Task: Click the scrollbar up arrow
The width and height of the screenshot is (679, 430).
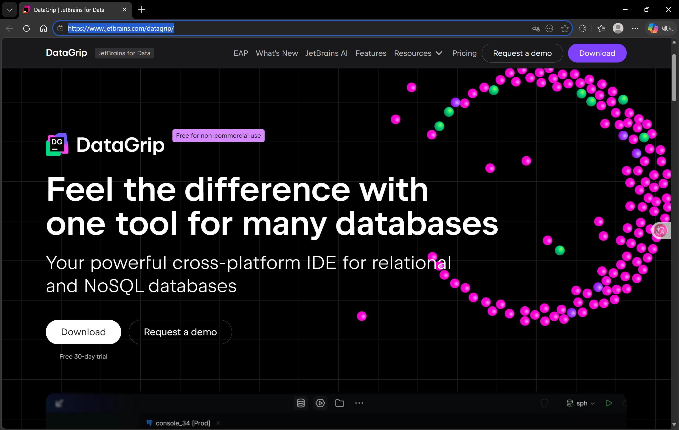Action: pyautogui.click(x=674, y=42)
